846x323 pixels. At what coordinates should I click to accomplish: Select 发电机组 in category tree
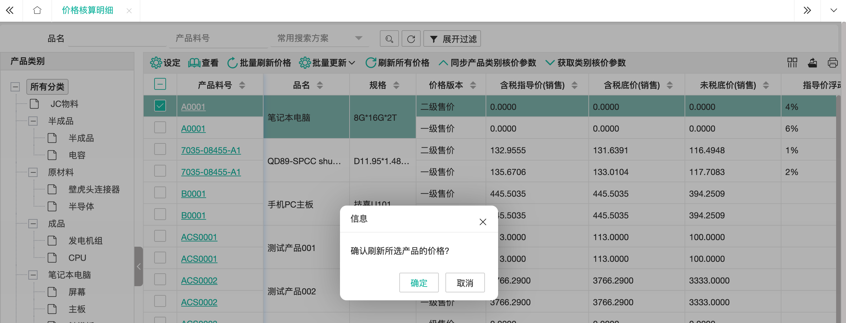pos(85,241)
